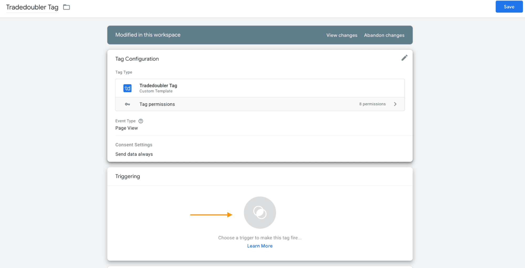Image resolution: width=525 pixels, height=268 pixels.
Task: Select Abandon changes in the banner
Action: [x=384, y=35]
